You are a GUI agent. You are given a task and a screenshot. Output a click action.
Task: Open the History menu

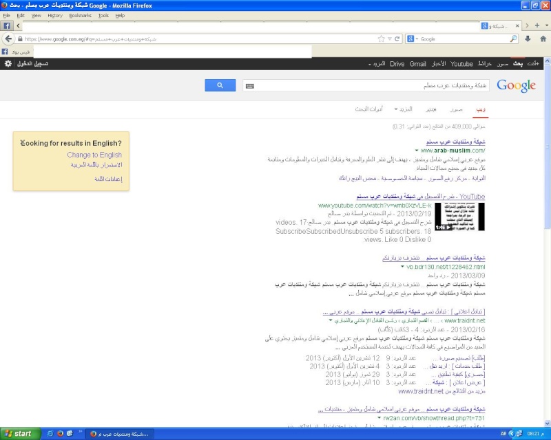point(55,15)
